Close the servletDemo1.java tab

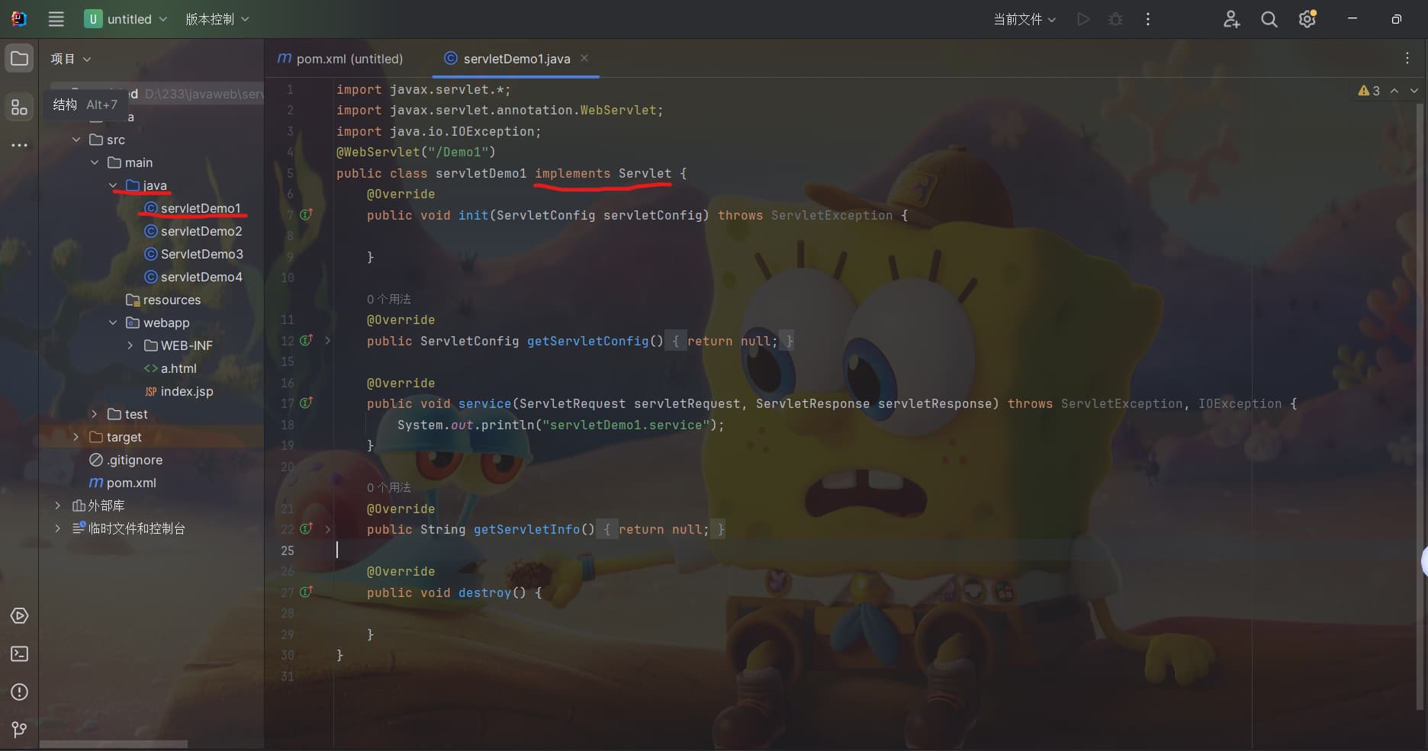pyautogui.click(x=584, y=58)
